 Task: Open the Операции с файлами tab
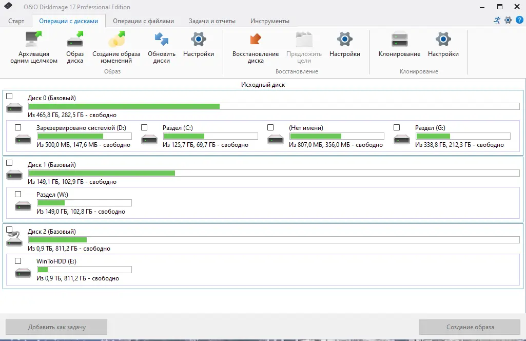coord(143,21)
